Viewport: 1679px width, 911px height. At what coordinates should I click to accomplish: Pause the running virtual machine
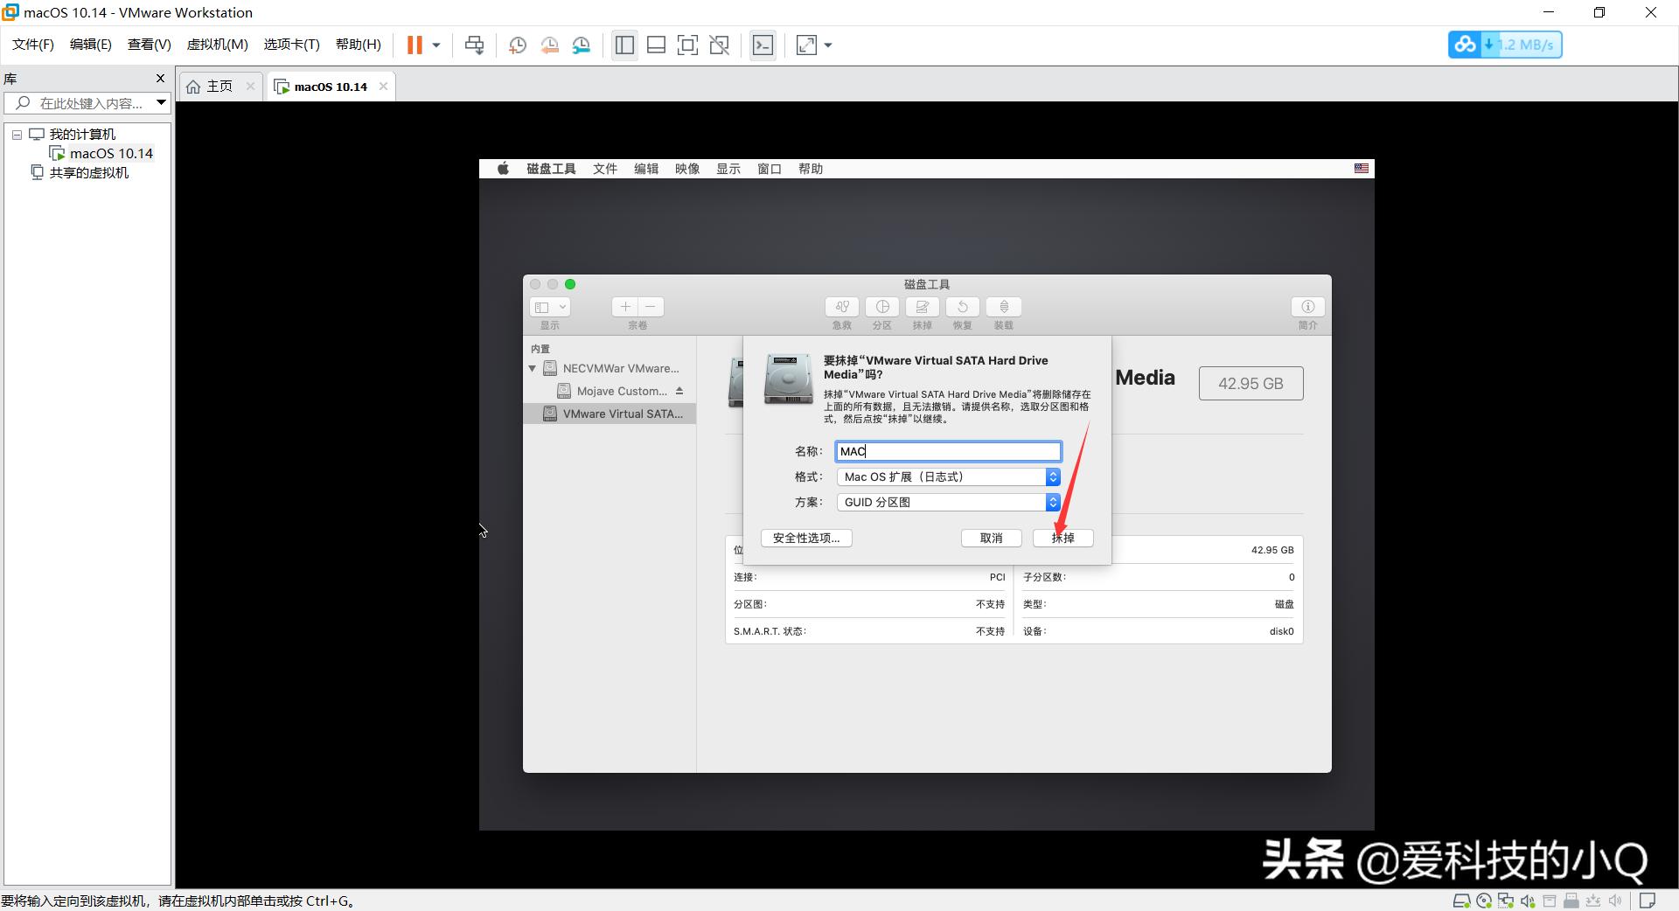coord(415,45)
